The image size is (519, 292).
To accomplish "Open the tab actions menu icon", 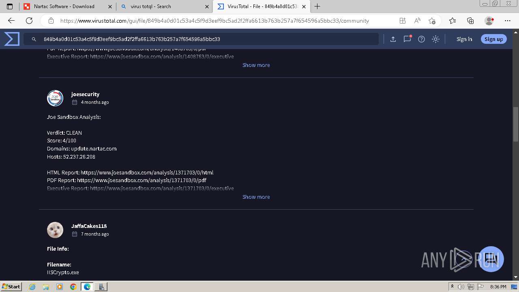I will click(x=10, y=6).
